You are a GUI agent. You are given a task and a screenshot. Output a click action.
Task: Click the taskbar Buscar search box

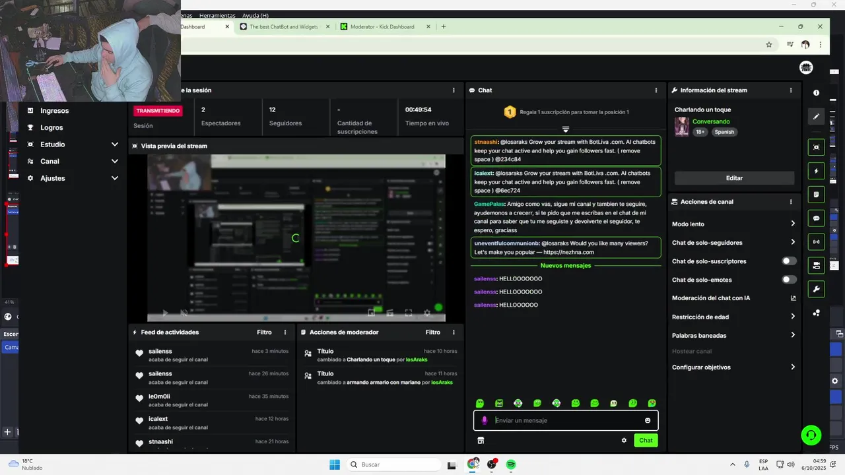click(x=393, y=464)
